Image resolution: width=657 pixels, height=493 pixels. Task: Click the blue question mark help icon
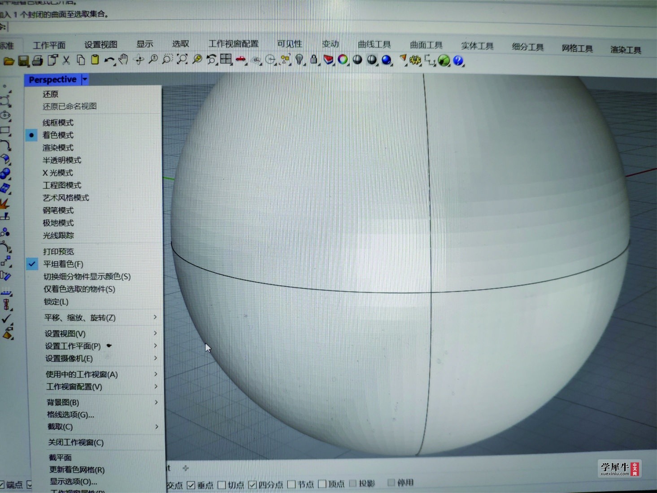[x=458, y=60]
